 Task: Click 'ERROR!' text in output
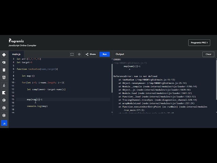tap(117, 59)
